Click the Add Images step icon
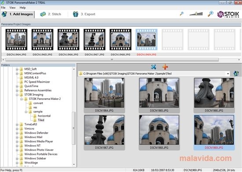The image size is (242, 172). point(4,14)
